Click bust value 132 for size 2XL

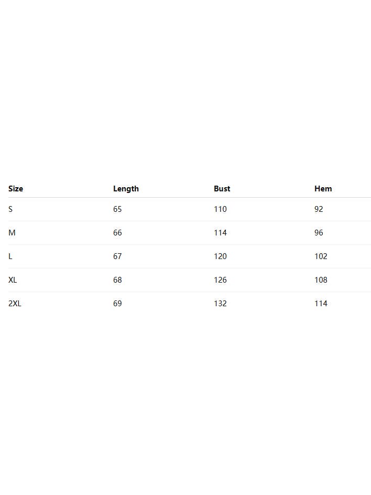[x=220, y=304]
